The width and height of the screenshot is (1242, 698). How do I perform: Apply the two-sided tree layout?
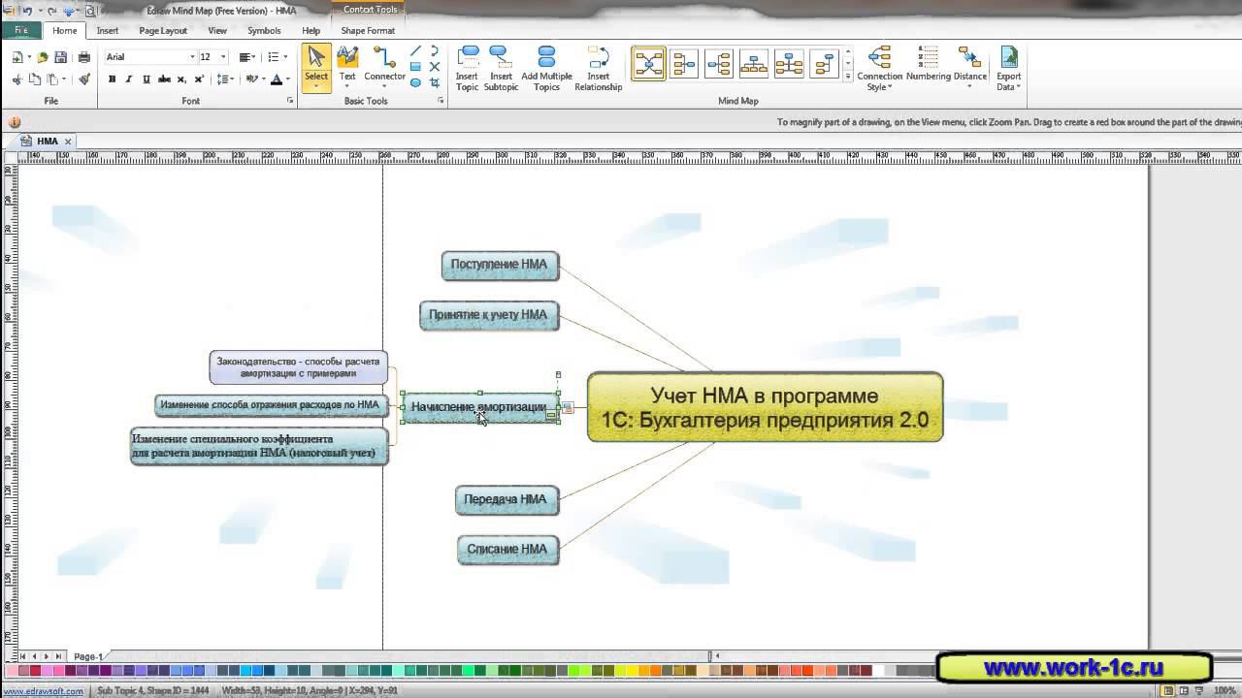789,64
